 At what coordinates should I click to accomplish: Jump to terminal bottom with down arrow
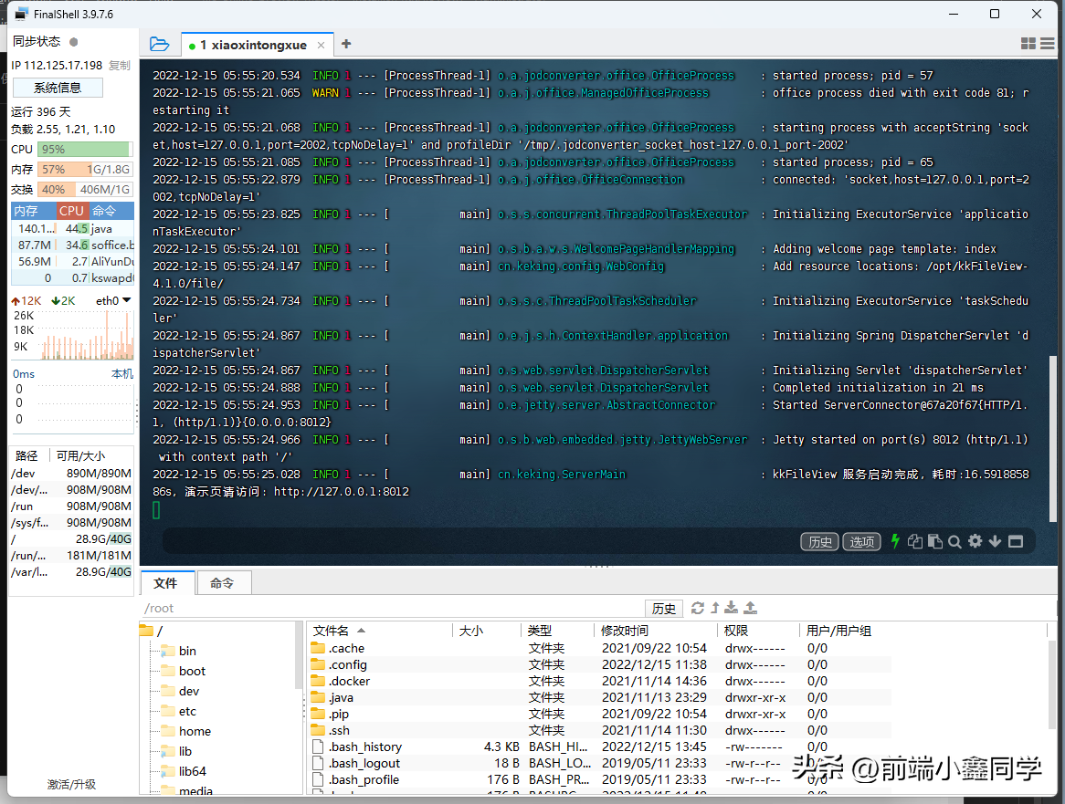pyautogui.click(x=995, y=541)
